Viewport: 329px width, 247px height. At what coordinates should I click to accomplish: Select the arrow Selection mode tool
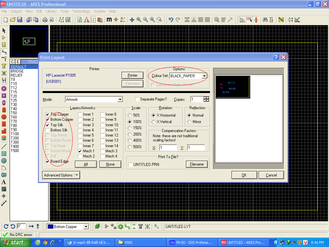point(4,31)
